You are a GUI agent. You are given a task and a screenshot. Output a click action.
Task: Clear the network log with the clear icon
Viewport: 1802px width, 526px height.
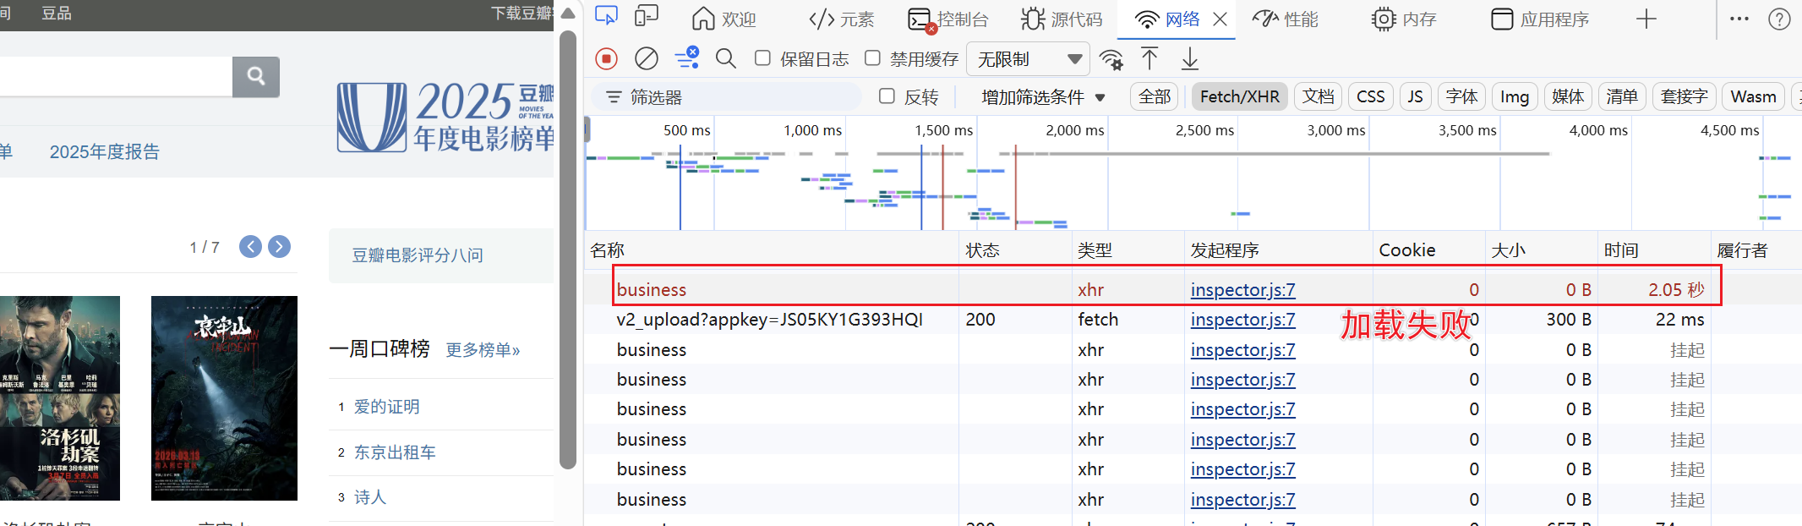(x=647, y=58)
